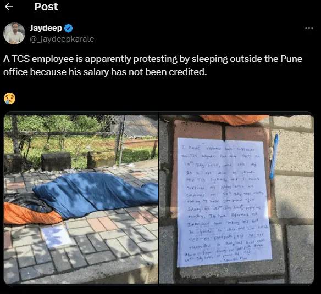Click the blue verified badge beside Jaydeep
This screenshot has width=321, height=294.
(x=68, y=28)
